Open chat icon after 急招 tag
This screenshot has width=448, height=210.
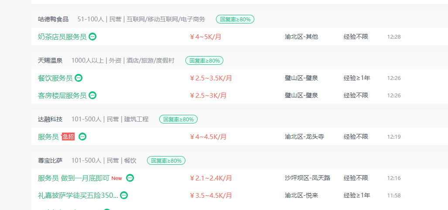(x=82, y=137)
